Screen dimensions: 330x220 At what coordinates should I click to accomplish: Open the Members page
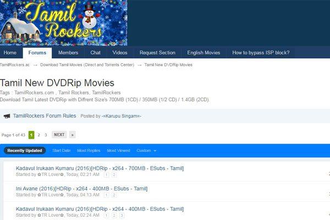tap(68, 53)
